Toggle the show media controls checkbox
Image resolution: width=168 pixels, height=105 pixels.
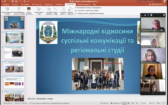[76, 13]
